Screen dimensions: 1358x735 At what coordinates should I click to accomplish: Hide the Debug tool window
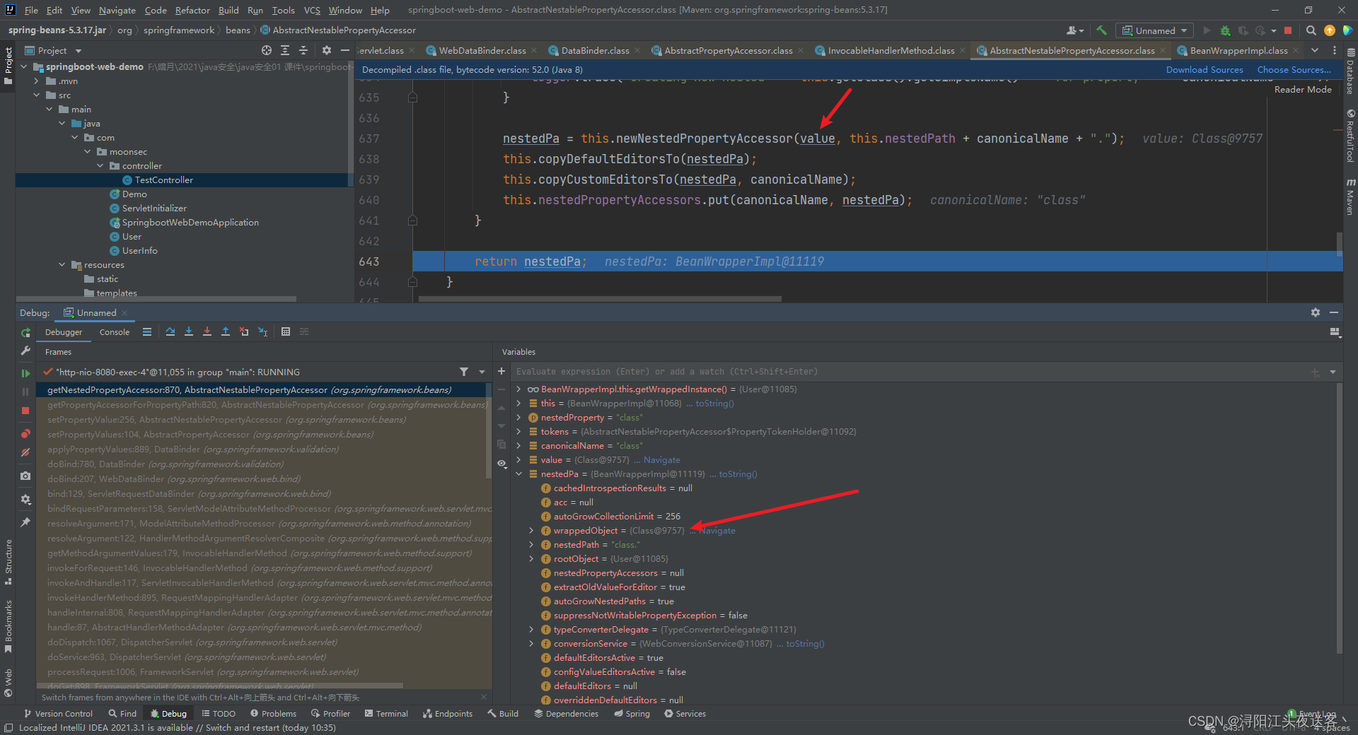click(1334, 312)
